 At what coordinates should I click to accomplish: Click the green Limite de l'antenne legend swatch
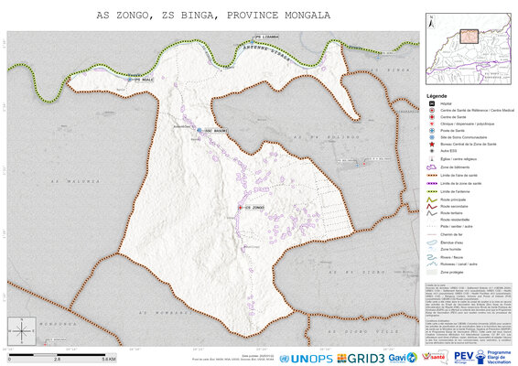432,191
